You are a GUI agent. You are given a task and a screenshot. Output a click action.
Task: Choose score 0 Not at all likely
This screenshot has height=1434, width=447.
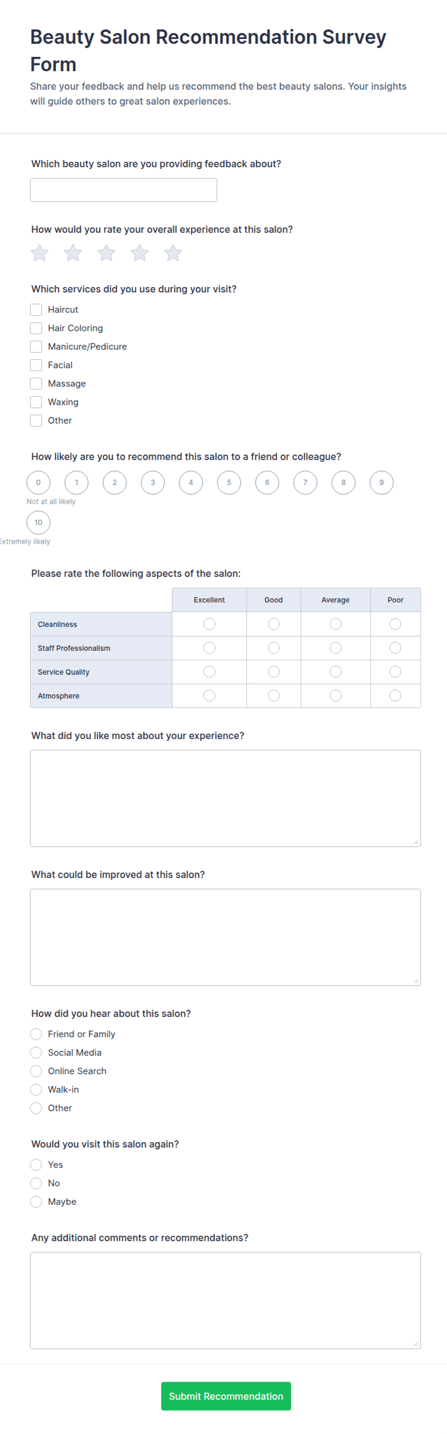click(x=38, y=483)
